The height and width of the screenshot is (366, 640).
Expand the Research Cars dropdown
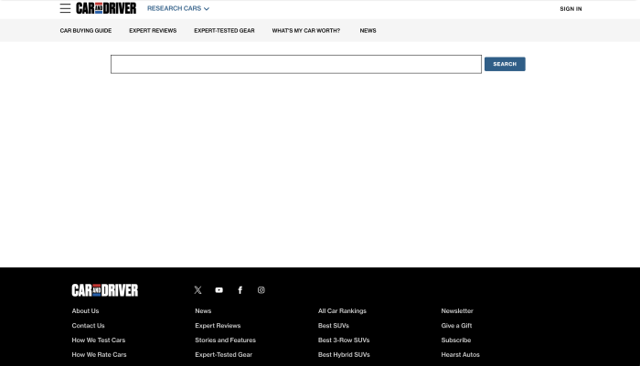178,8
